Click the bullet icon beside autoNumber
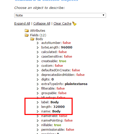This screenshot has height=134, width=118. point(38,43)
